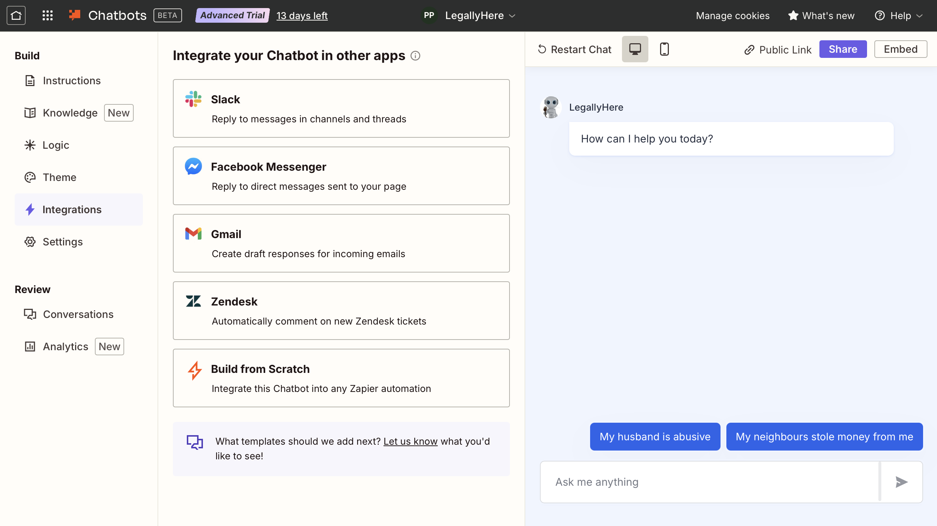The image size is (937, 526).
Task: Click the How can I help you today message
Action: point(731,139)
